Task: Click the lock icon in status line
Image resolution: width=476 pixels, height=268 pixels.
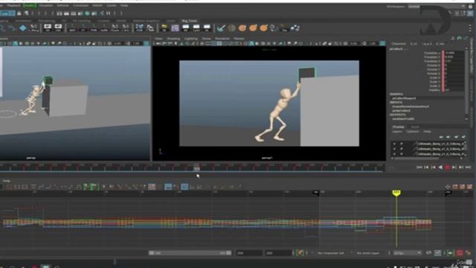Action: 19,13
